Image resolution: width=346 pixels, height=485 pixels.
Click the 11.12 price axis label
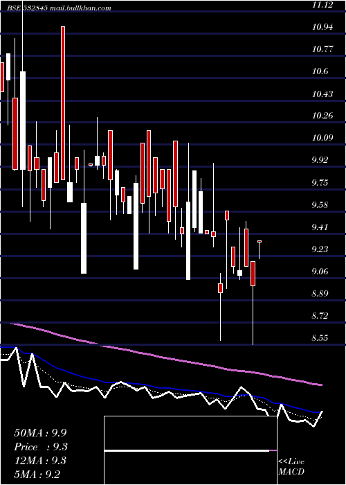click(x=322, y=5)
